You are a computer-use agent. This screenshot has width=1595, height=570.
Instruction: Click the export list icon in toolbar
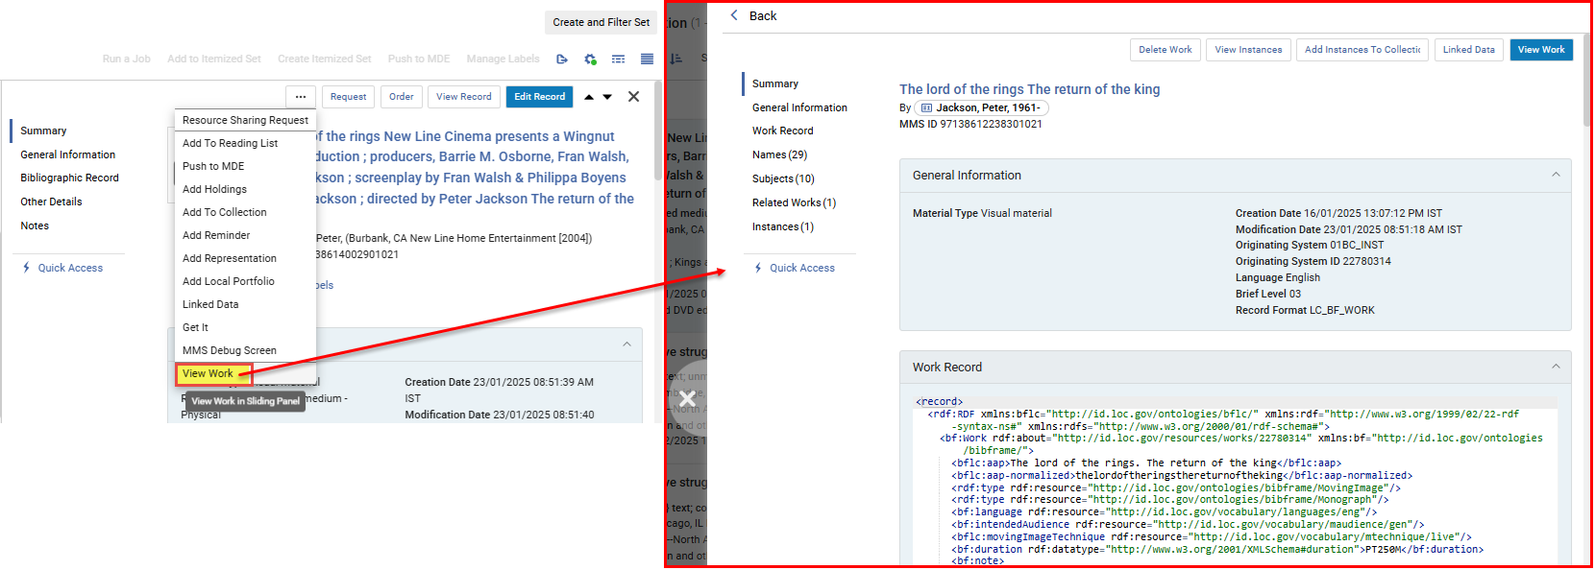[562, 59]
